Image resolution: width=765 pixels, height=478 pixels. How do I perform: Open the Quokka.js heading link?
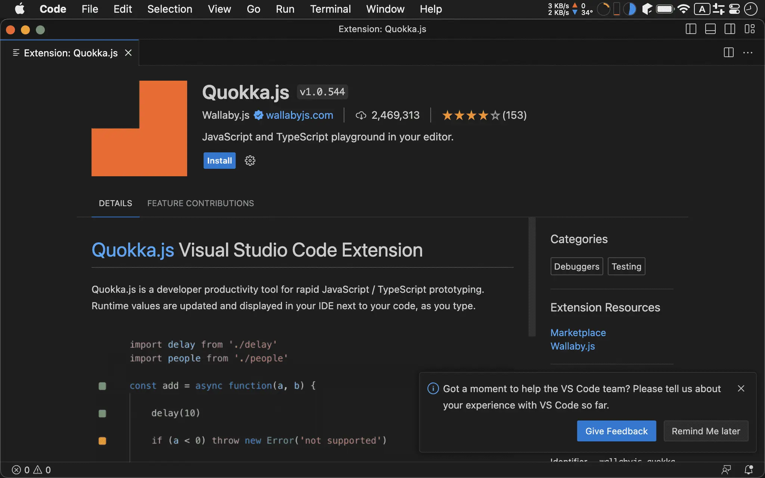133,250
